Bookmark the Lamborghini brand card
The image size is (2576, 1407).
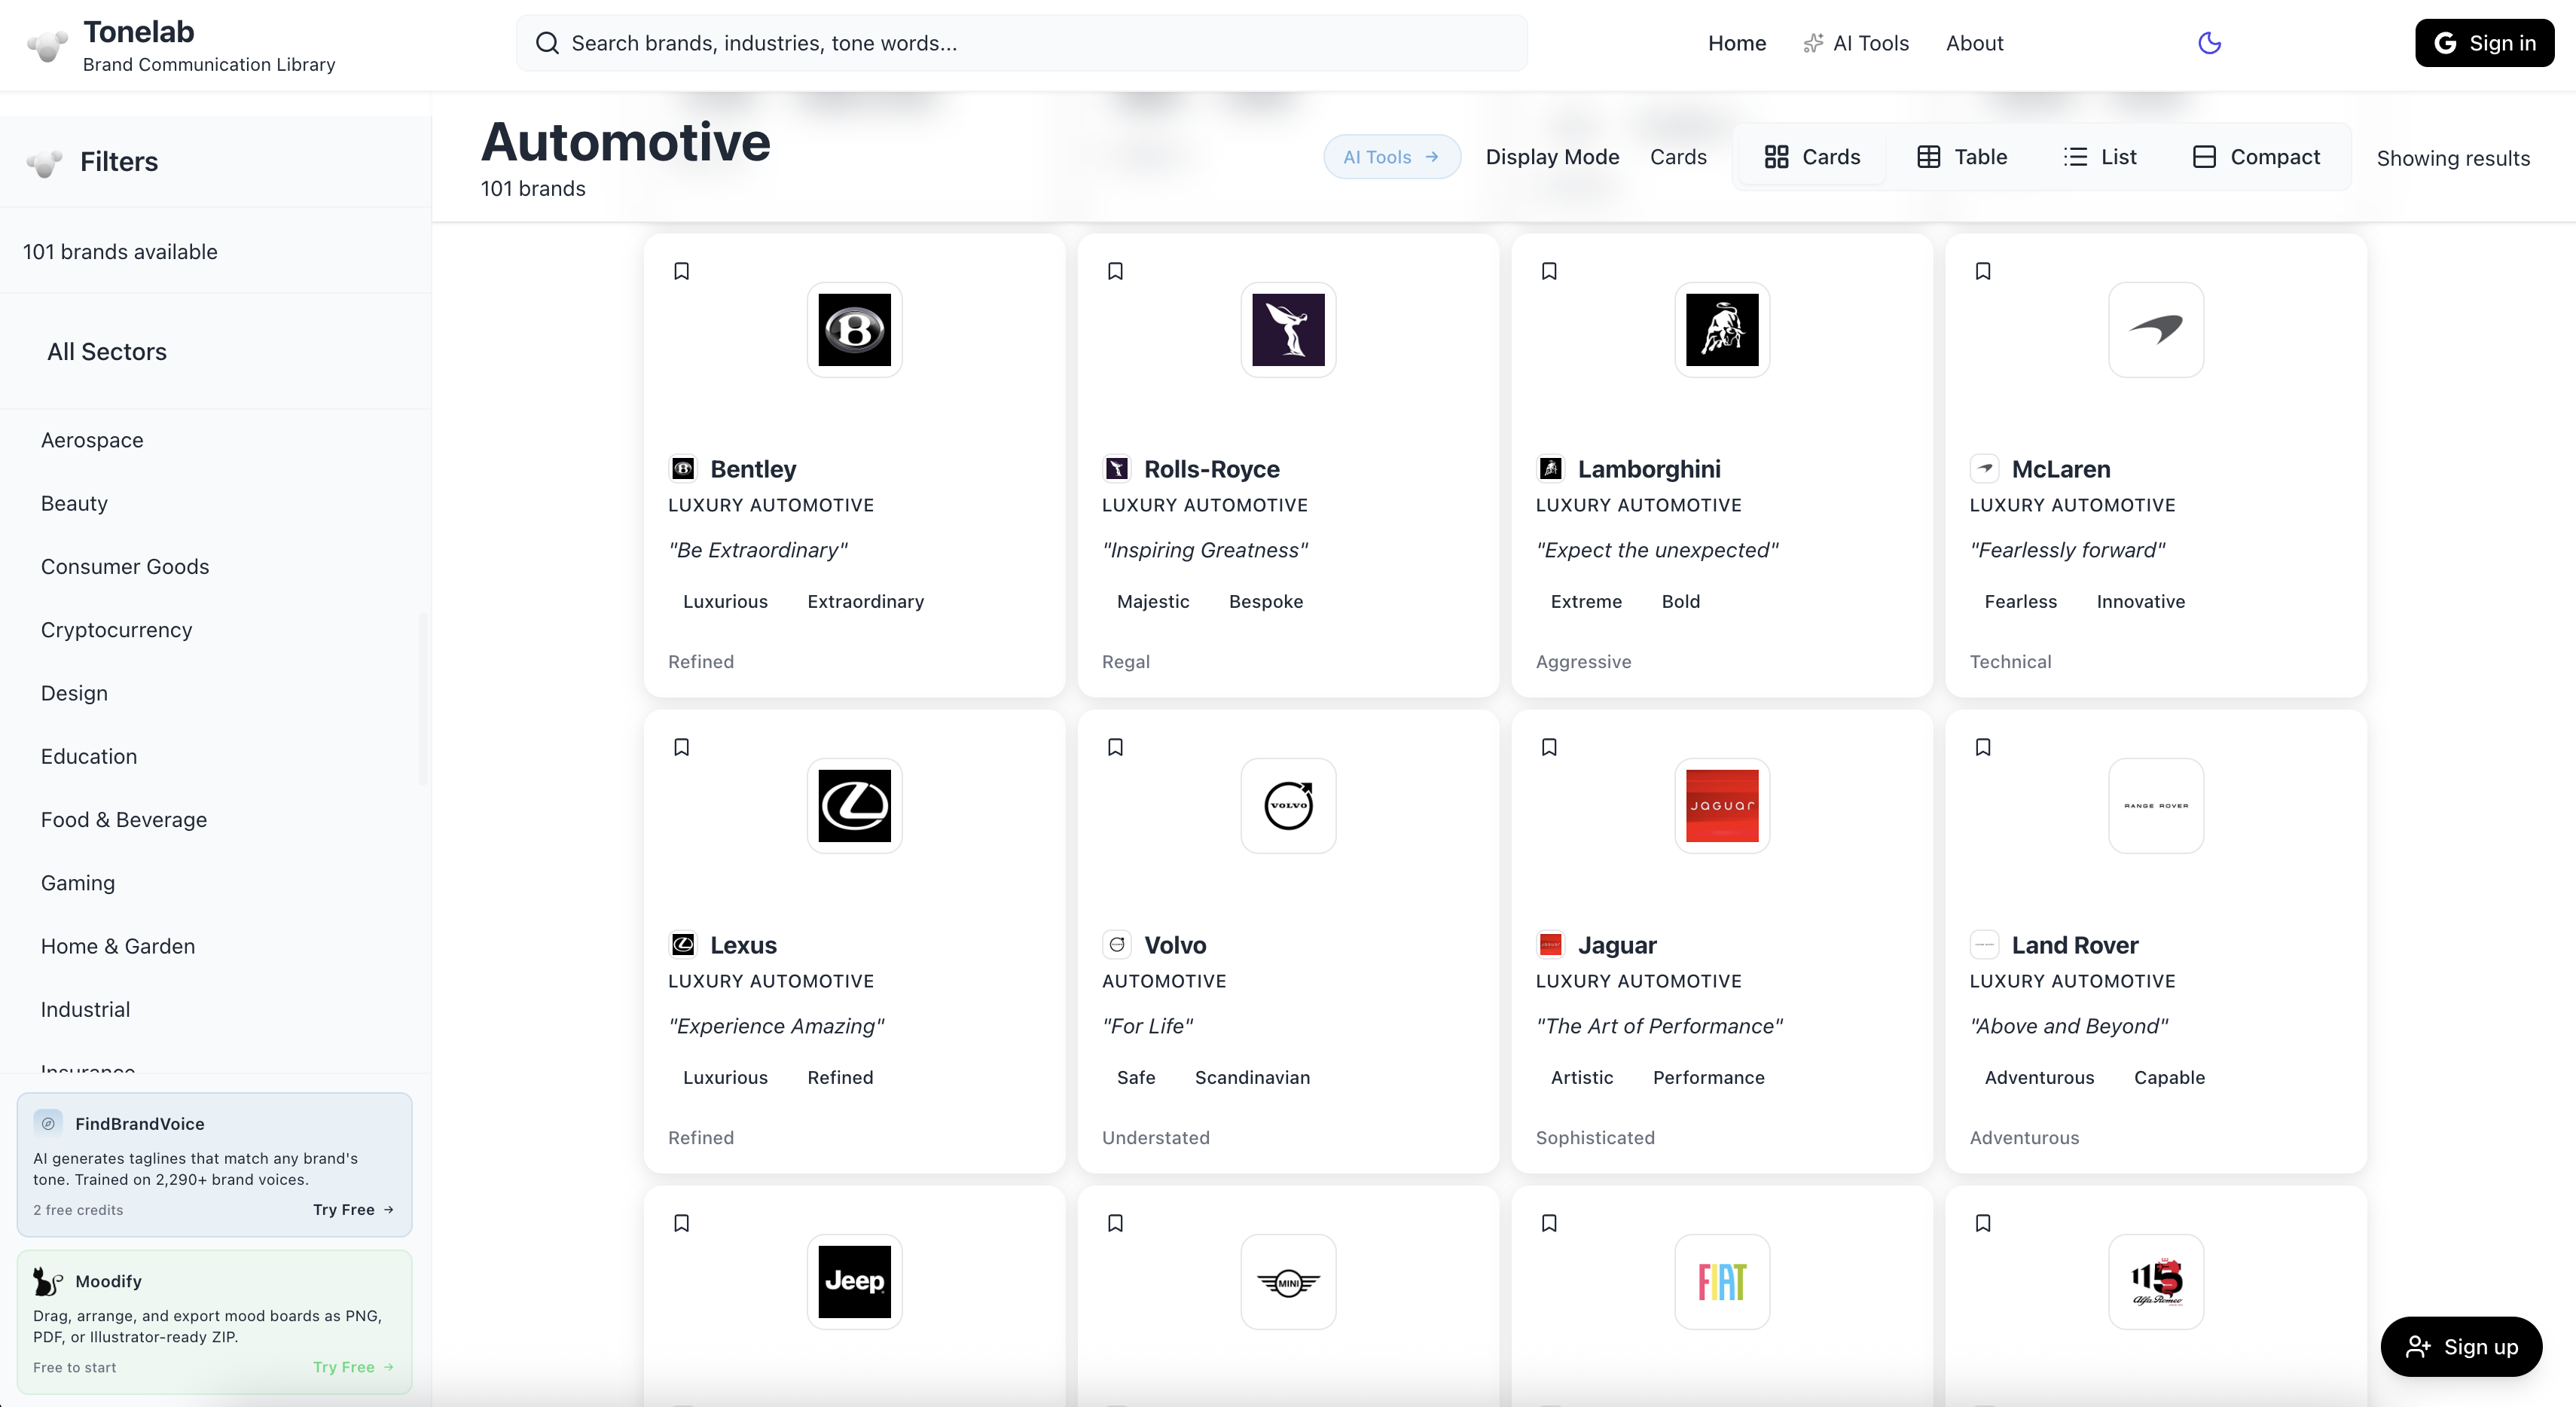[1550, 271]
